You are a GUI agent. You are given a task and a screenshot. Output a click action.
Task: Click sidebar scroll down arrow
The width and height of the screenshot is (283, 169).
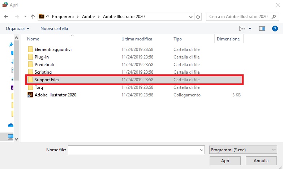pyautogui.click(x=16, y=139)
